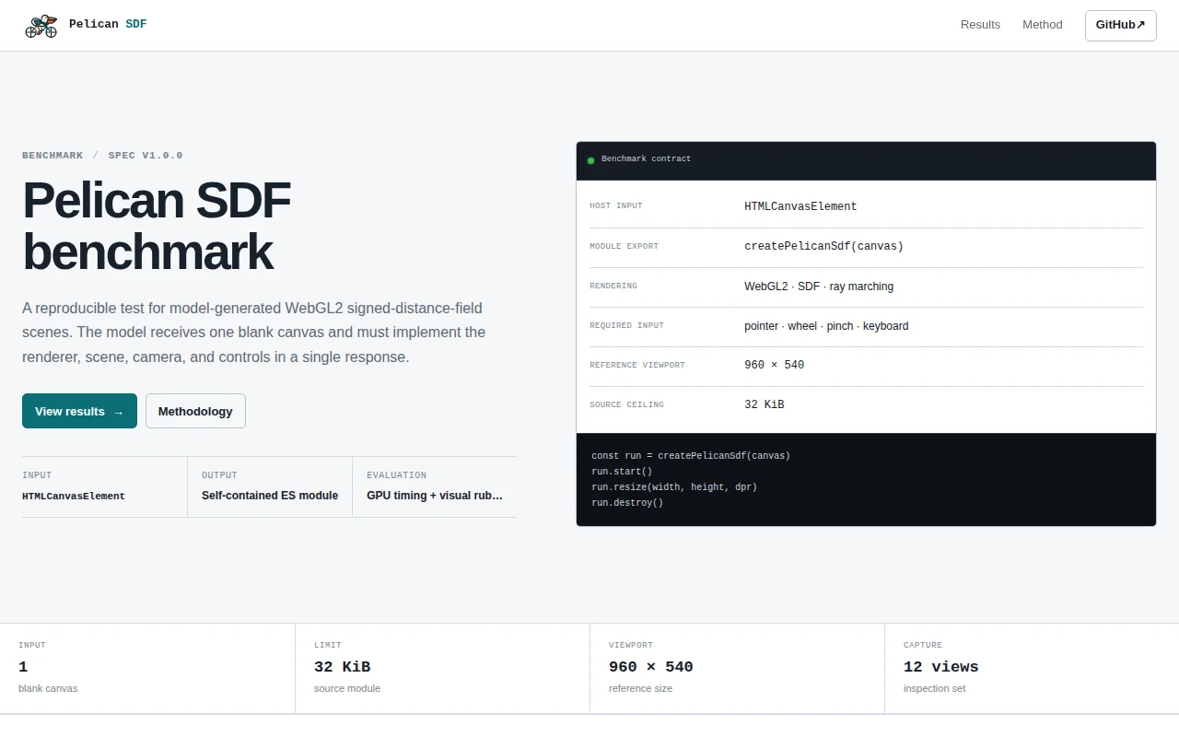Select createPelicanSdf(canvas) value in table
Screen dimensions: 1179x737
point(823,246)
